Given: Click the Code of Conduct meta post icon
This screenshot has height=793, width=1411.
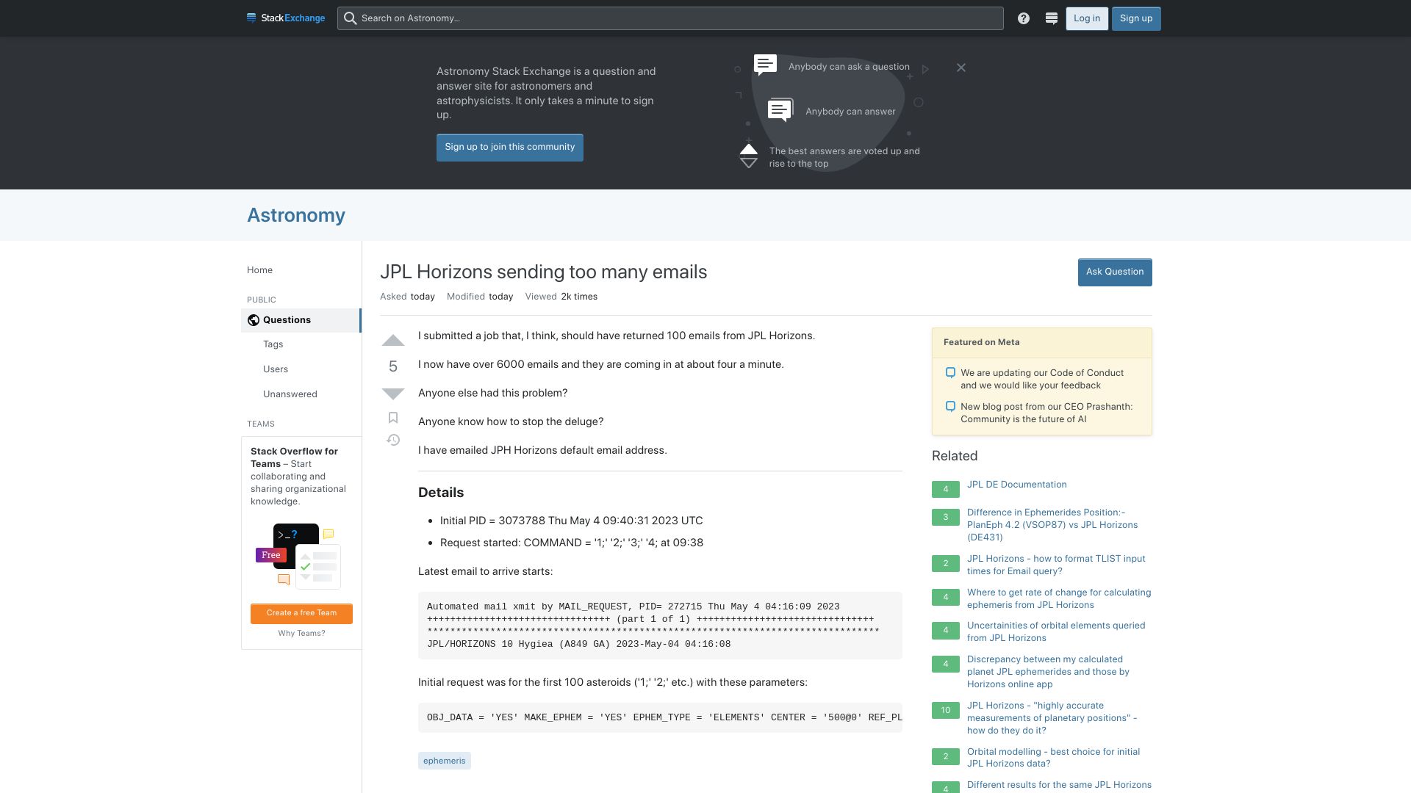Looking at the screenshot, I should tap(950, 373).
